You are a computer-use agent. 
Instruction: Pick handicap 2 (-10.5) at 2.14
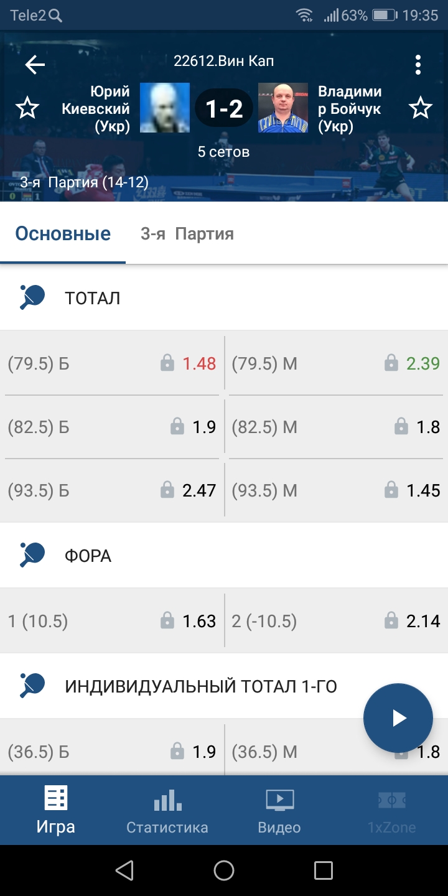(x=336, y=621)
